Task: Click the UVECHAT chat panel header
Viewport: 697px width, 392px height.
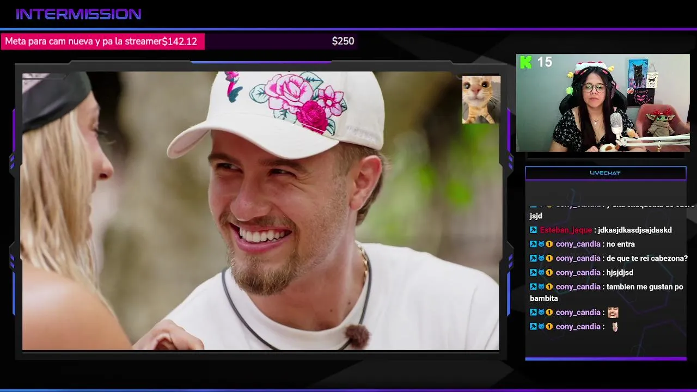Action: coord(606,173)
